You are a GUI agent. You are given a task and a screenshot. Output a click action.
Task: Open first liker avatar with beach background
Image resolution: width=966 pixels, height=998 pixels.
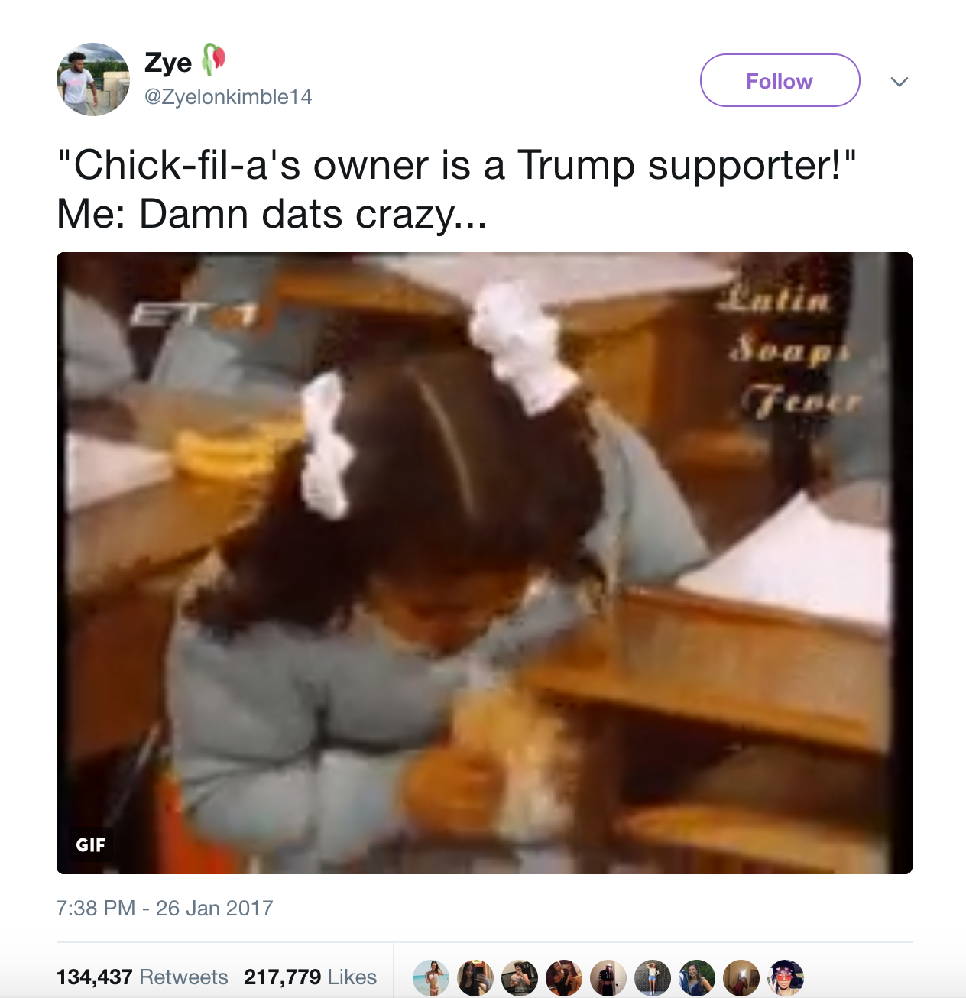[431, 978]
